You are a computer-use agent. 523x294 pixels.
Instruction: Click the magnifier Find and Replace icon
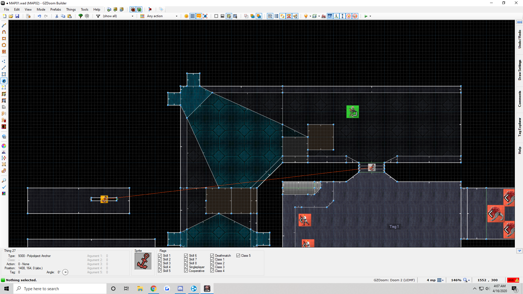4,180
